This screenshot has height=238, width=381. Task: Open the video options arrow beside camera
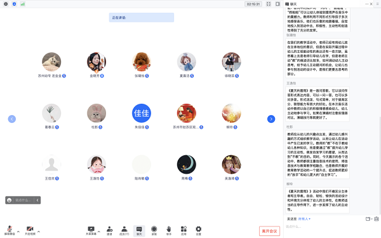pos(39,232)
